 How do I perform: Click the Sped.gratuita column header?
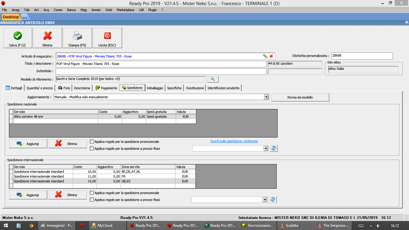tap(161, 112)
